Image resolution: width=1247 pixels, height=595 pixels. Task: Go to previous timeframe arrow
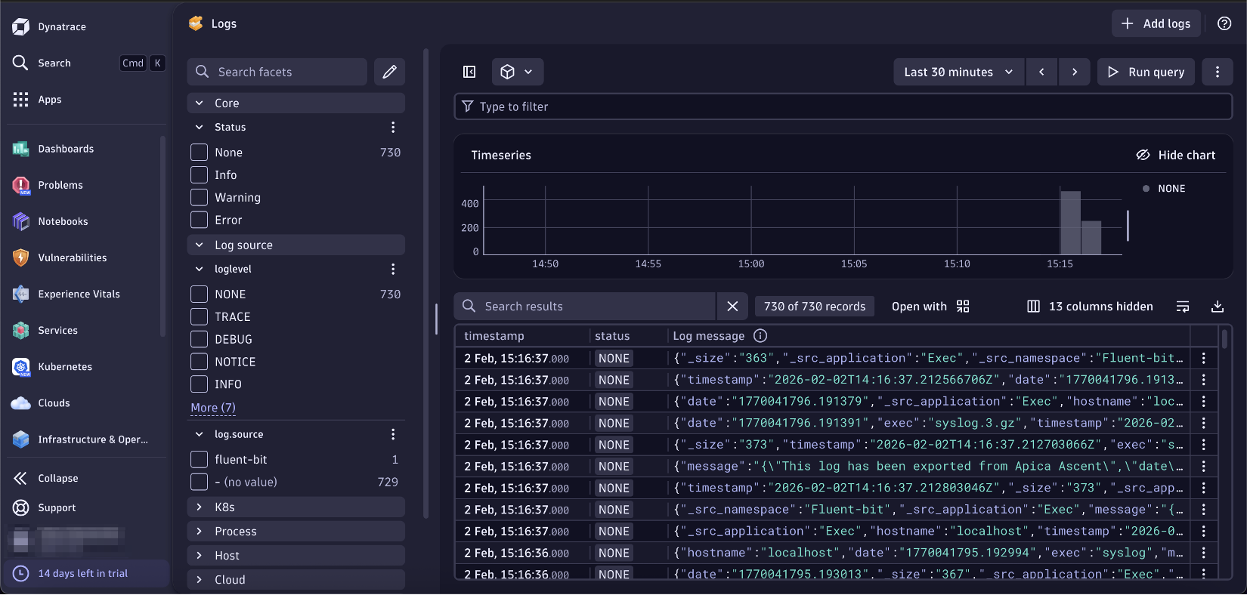click(1041, 72)
